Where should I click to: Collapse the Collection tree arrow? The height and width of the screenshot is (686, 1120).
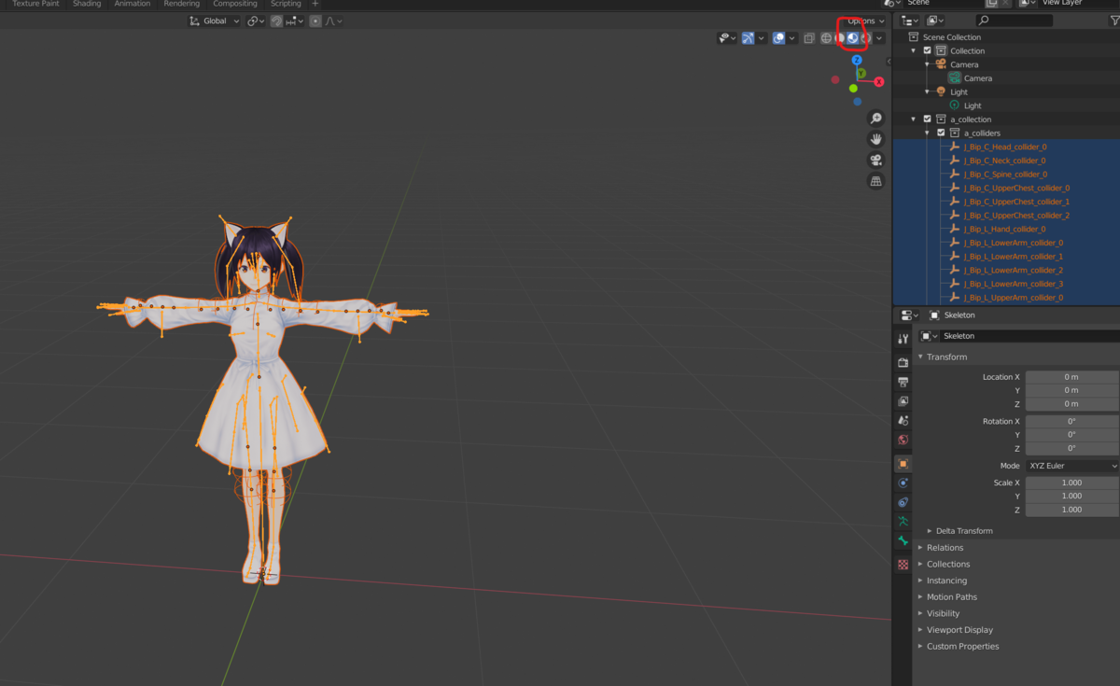click(x=914, y=50)
